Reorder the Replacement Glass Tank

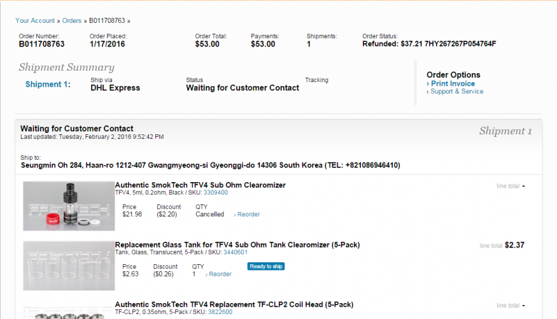(220, 274)
